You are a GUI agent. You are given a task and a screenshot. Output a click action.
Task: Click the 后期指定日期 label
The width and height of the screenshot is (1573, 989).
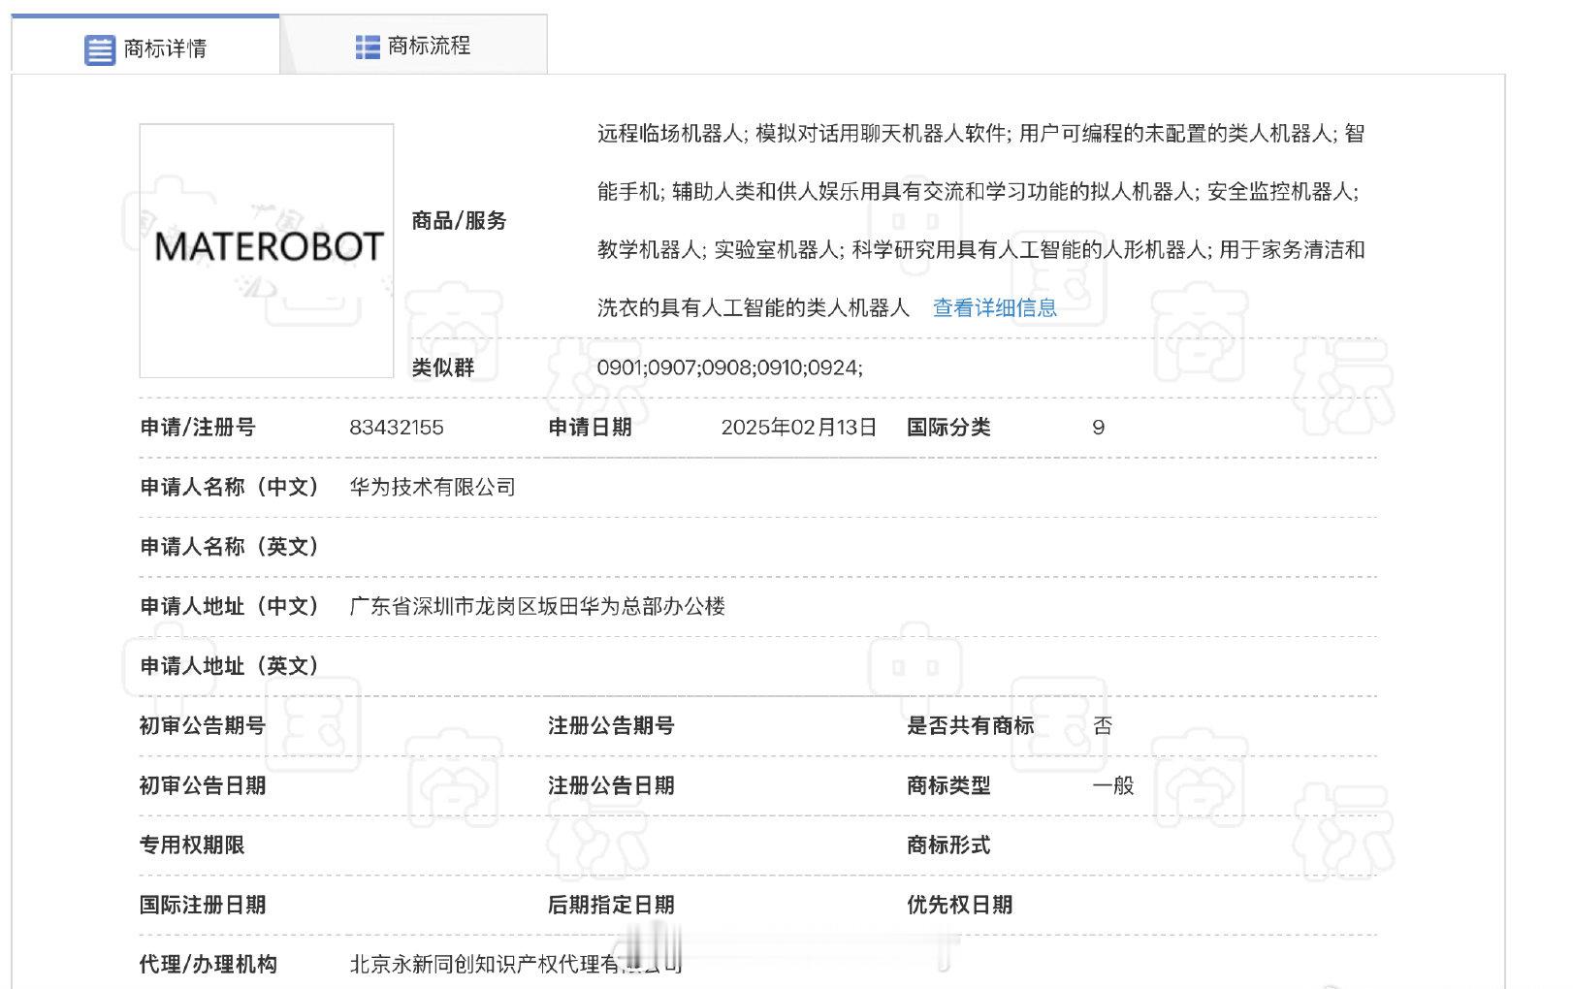[611, 905]
